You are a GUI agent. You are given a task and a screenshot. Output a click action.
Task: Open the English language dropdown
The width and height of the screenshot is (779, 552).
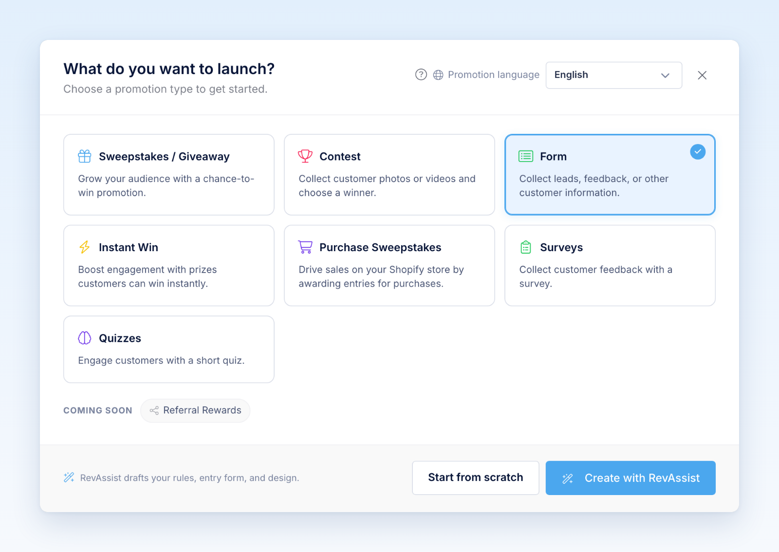click(614, 75)
